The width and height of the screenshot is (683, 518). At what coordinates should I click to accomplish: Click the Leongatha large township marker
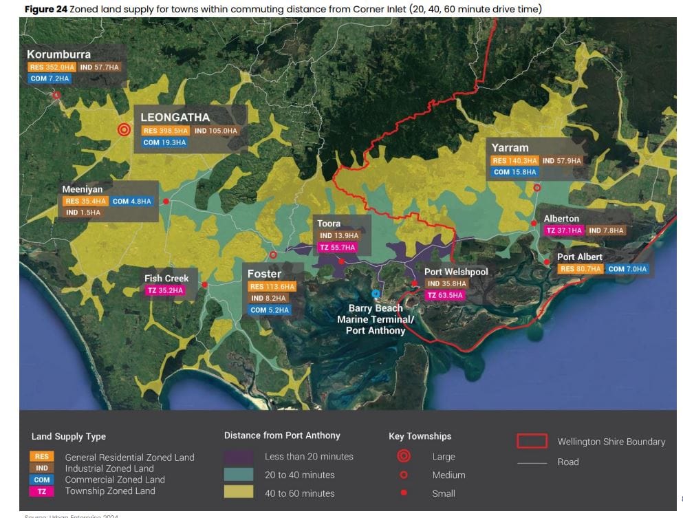[124, 129]
